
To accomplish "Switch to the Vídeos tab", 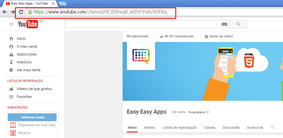I will tap(150, 128).
